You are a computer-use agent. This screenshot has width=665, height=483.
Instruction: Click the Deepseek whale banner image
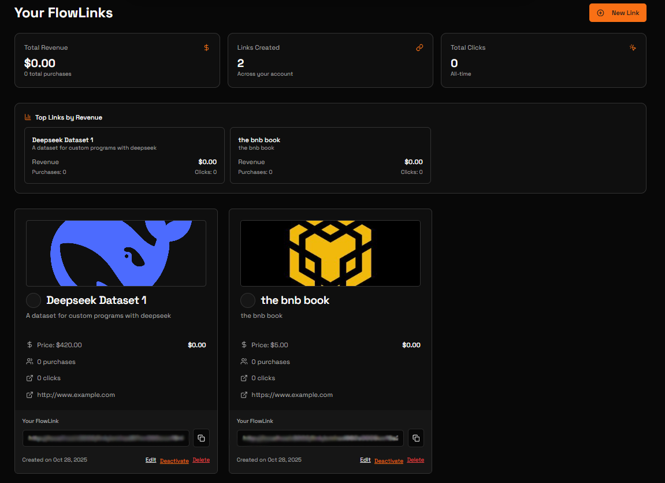click(116, 253)
